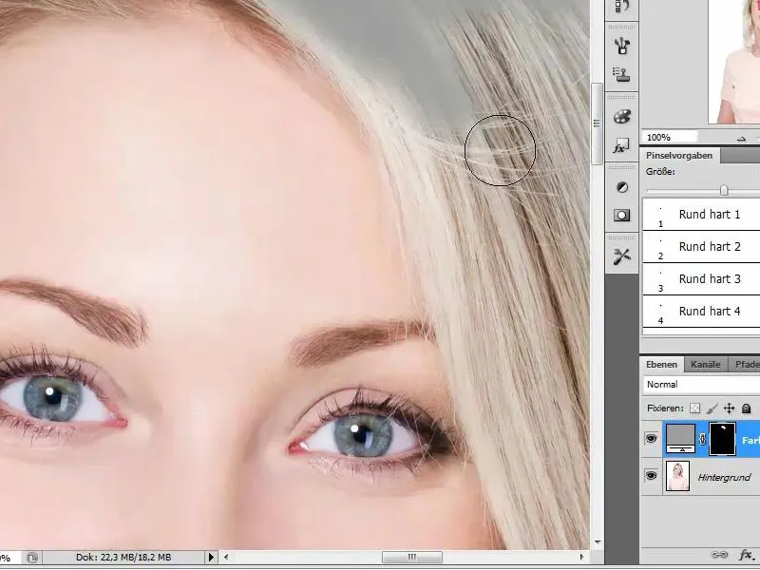The width and height of the screenshot is (760, 570).
Task: Switch to the Kanäle tab
Action: coord(705,364)
